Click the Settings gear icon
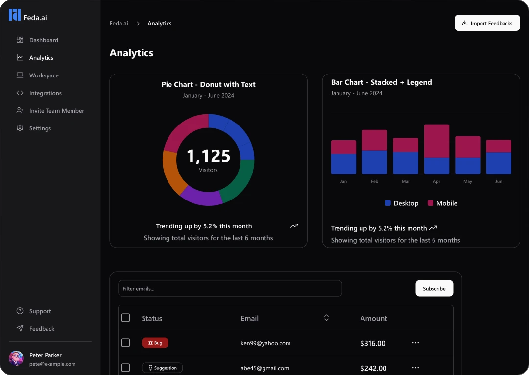This screenshot has width=529, height=375. pos(20,128)
